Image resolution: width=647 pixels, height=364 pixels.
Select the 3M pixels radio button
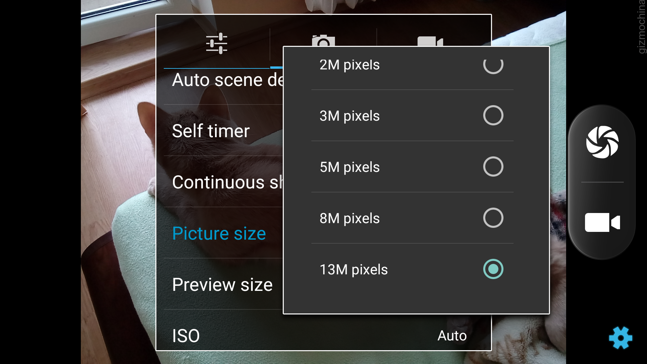pos(493,116)
